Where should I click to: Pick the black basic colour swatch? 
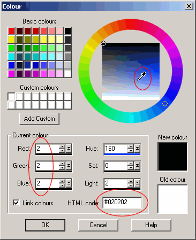pyautogui.click(x=67, y=31)
